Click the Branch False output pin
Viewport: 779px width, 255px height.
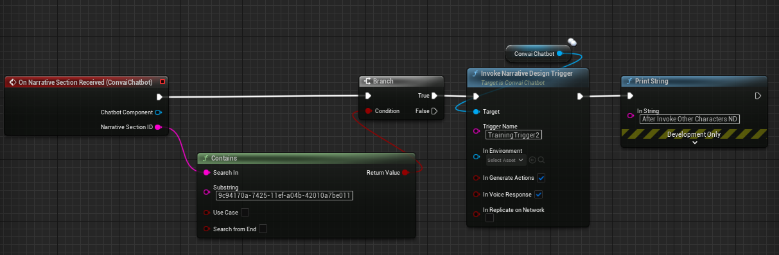(435, 111)
